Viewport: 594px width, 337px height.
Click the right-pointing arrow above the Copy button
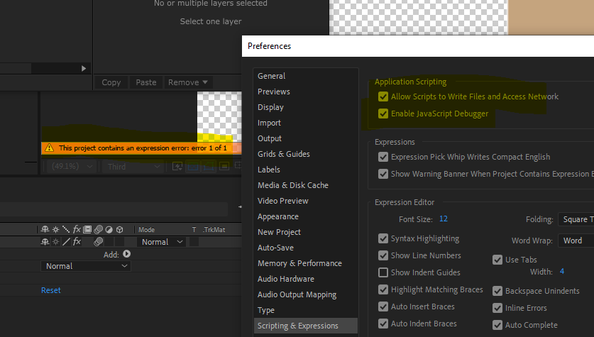click(84, 69)
